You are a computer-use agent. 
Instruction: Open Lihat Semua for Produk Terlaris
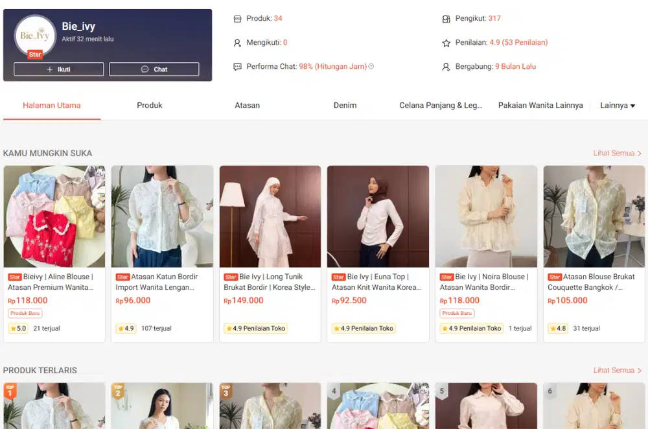click(x=617, y=371)
